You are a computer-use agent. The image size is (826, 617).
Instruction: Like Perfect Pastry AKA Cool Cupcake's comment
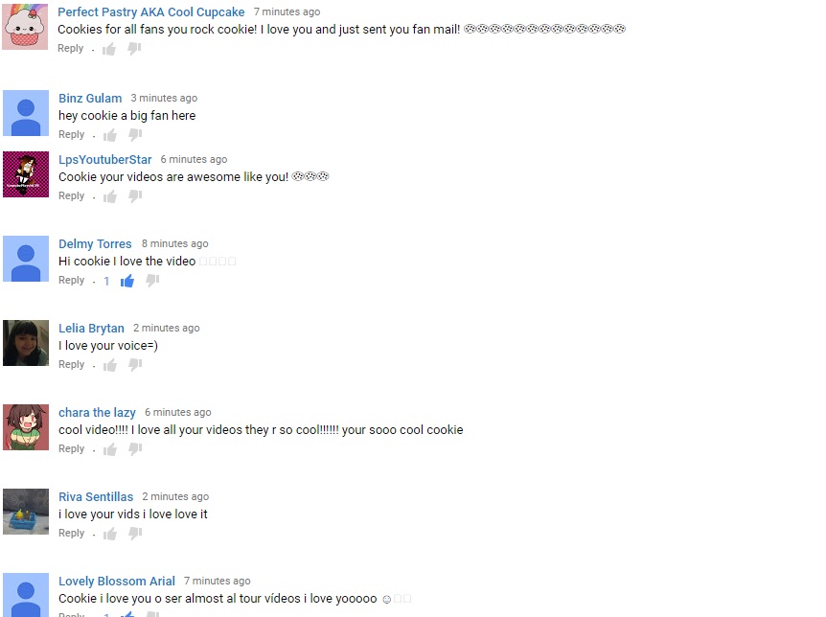pyautogui.click(x=109, y=49)
